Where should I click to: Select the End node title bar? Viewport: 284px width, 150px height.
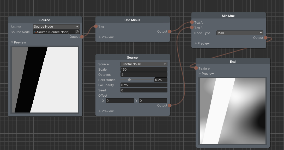pyautogui.click(x=233, y=62)
